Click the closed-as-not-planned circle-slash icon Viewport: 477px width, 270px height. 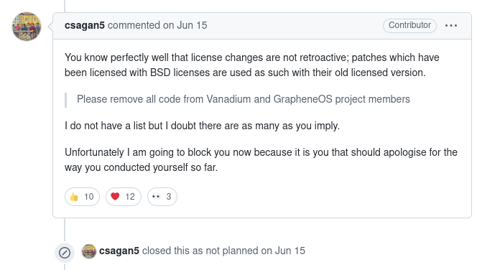pyautogui.click(x=65, y=253)
